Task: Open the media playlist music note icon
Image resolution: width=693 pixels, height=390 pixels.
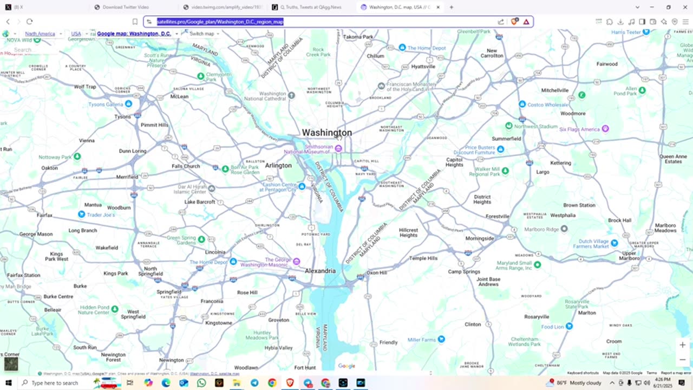Action: (631, 22)
